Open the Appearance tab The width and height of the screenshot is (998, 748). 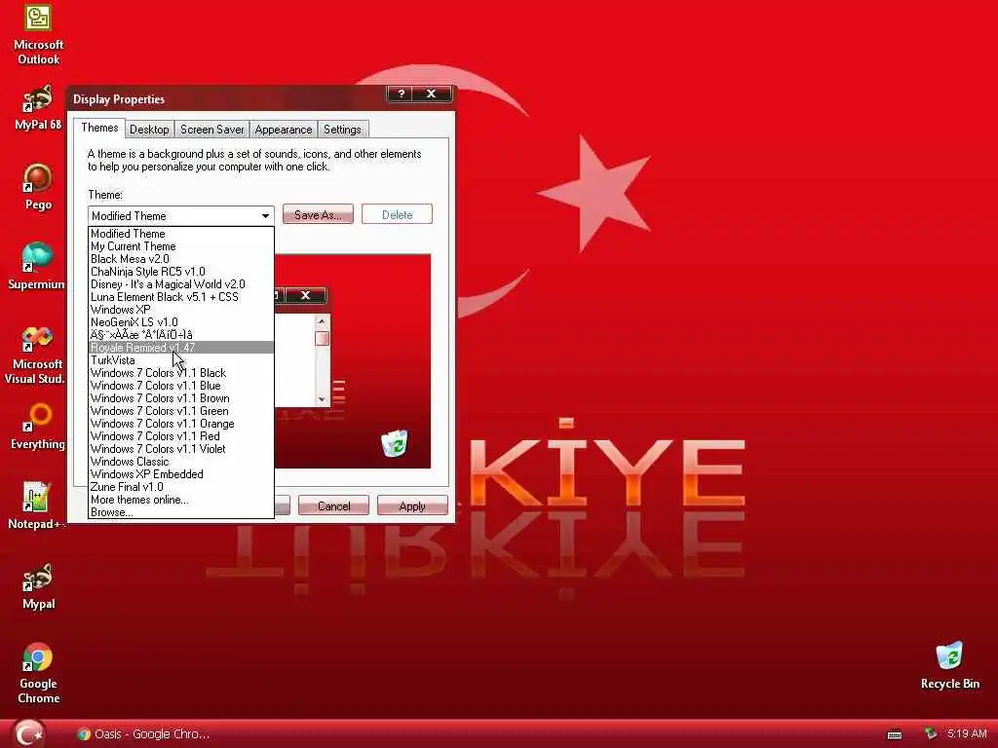coord(284,130)
